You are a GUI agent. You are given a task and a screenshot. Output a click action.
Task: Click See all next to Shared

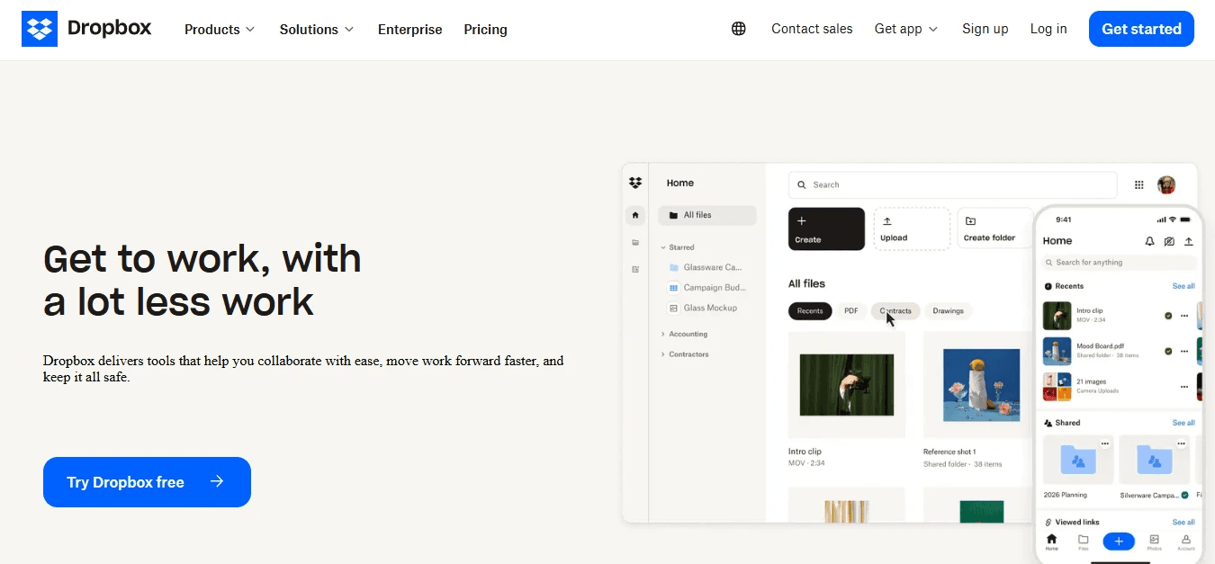(1183, 422)
